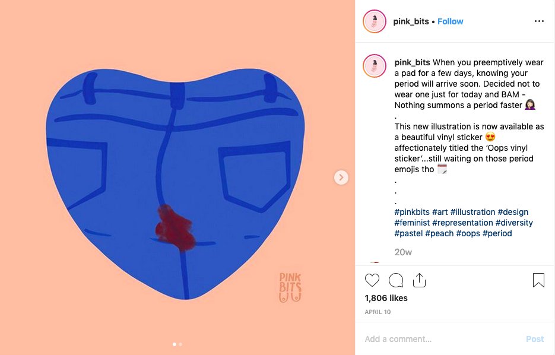View the 1,806 likes list
555x355 pixels.
(x=386, y=298)
